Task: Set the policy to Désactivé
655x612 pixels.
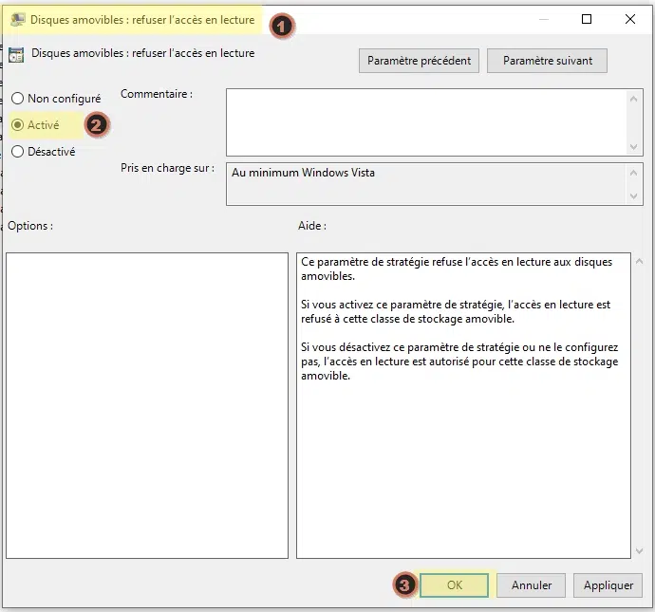Action: coord(17,151)
